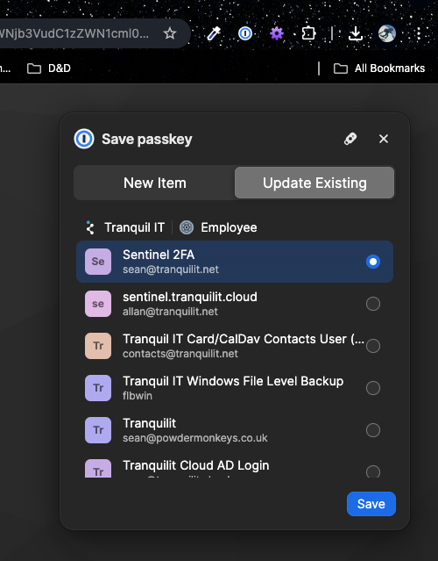The width and height of the screenshot is (438, 561).
Task: Click allan@tranquilit.net username text
Action: pyautogui.click(x=170, y=312)
